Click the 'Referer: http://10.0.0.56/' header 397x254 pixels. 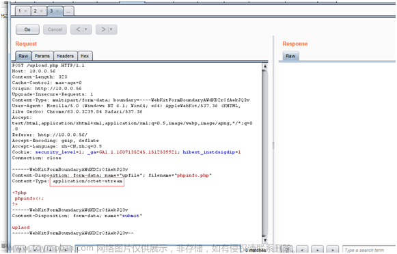pos(50,135)
